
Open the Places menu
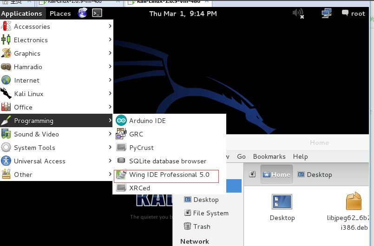click(x=60, y=13)
